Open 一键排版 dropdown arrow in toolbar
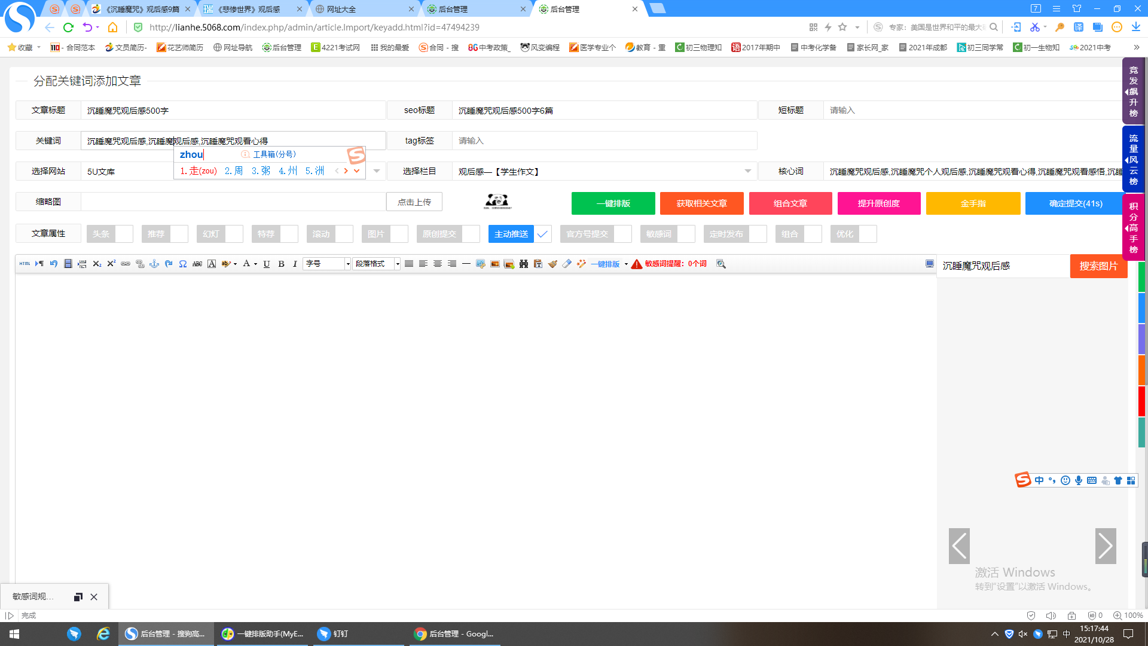Screen dimensions: 1148x646 coord(626,264)
